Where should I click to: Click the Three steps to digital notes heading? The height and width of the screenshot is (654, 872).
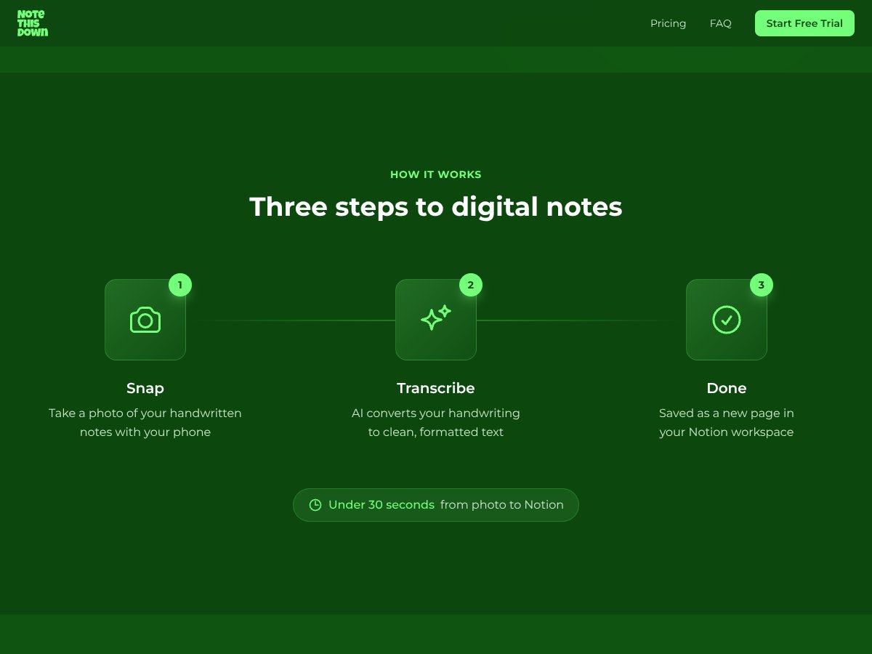pyautogui.click(x=436, y=206)
